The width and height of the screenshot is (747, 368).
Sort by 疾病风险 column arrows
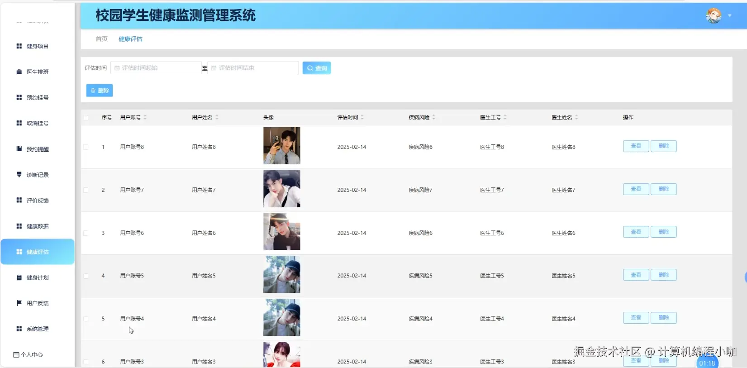[434, 117]
